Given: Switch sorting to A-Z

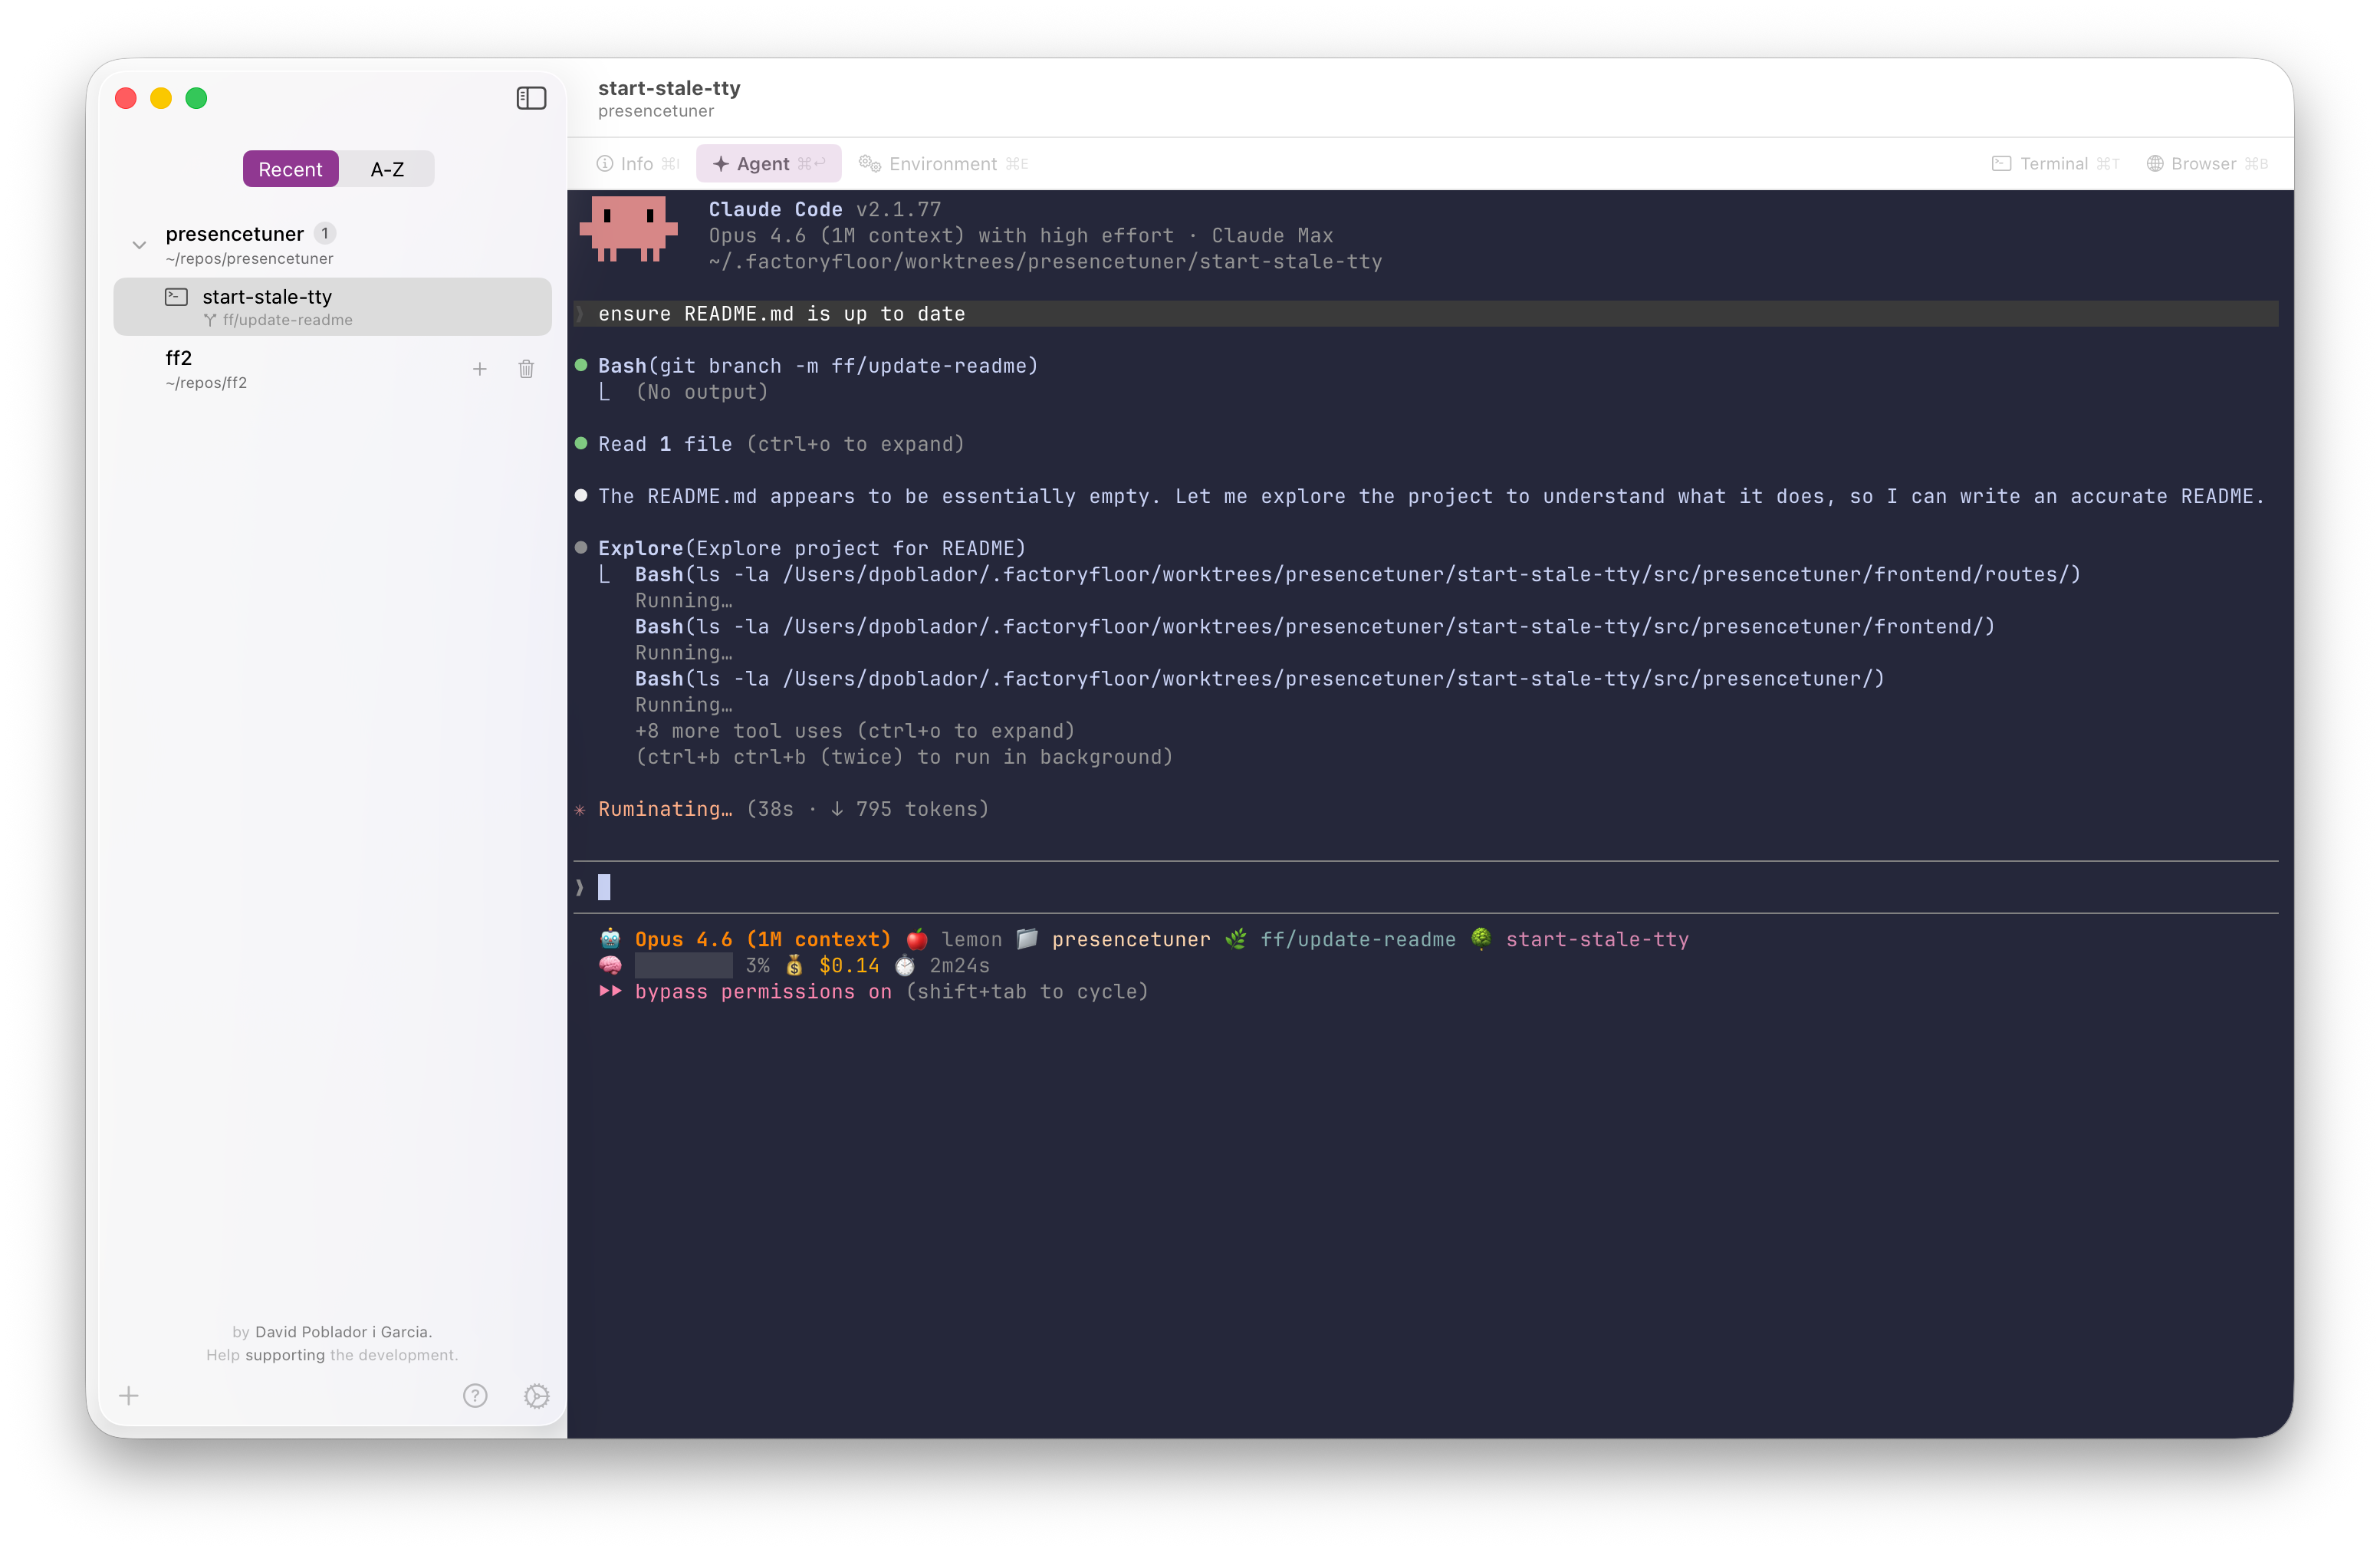Looking at the screenshot, I should click(x=387, y=168).
